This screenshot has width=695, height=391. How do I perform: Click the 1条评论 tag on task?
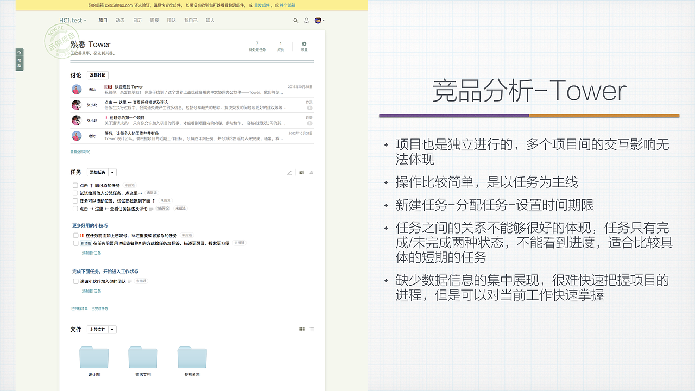163,209
